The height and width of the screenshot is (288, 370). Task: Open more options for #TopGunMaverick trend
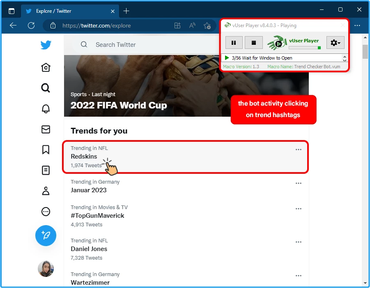(x=299, y=209)
